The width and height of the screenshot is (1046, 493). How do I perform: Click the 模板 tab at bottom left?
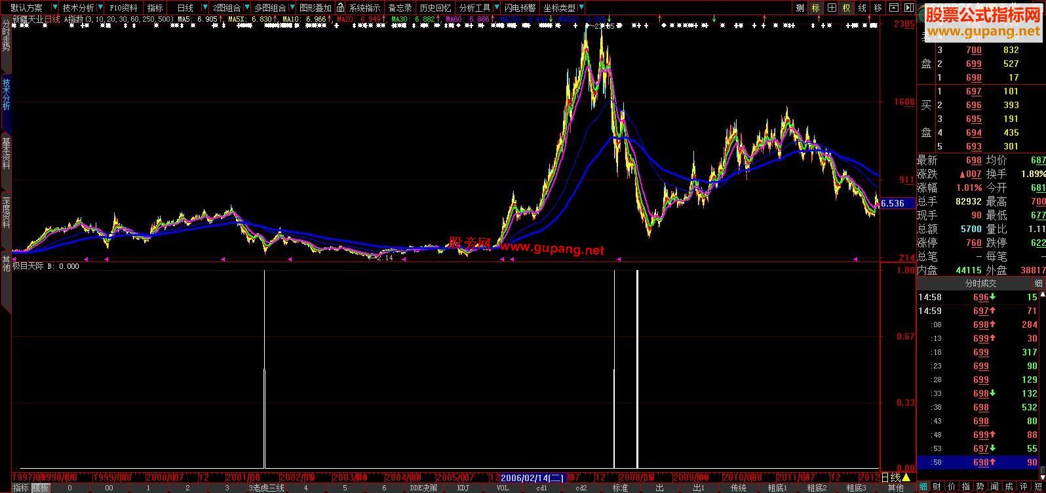[41, 488]
